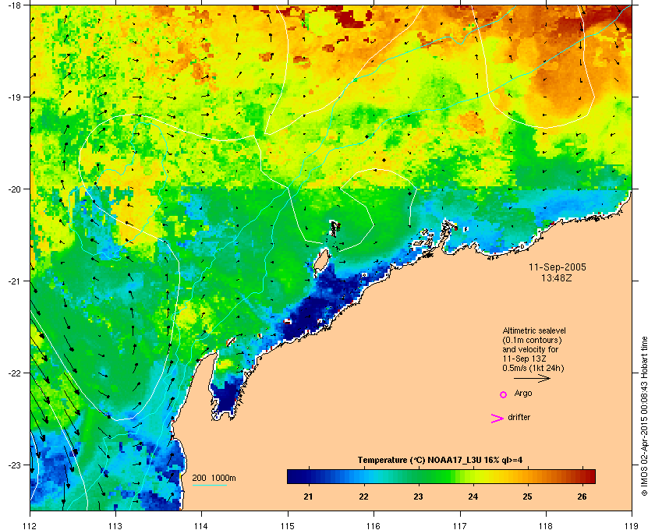Click the longitude axis label 115
Image resolution: width=655 pixels, height=530 pixels.
coord(288,525)
